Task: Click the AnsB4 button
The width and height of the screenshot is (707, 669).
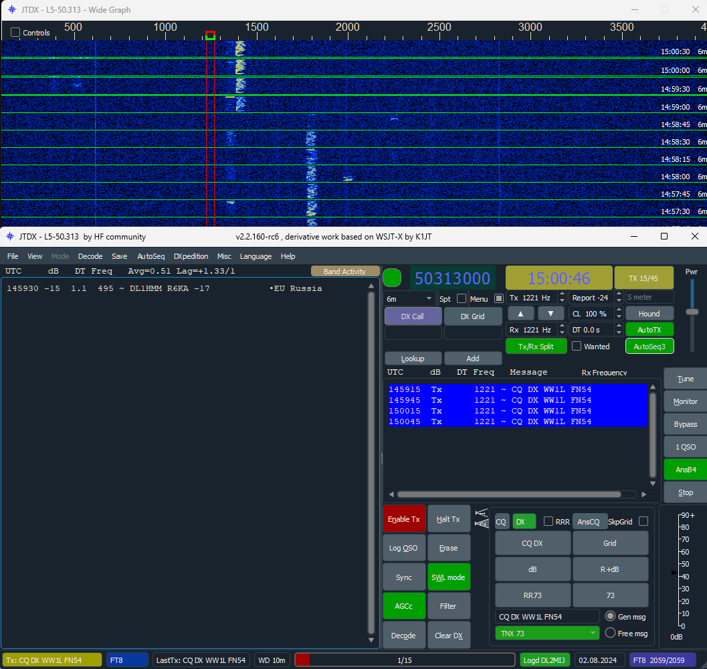Action: pos(686,470)
